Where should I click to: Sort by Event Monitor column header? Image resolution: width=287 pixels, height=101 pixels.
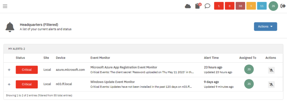pyautogui.click(x=100, y=58)
